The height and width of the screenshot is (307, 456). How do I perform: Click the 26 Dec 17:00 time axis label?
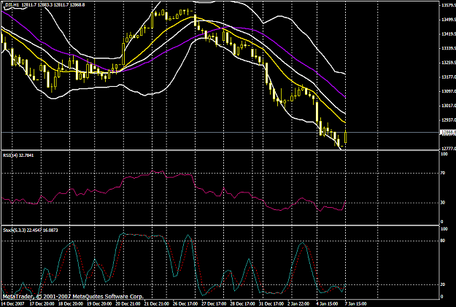click(185, 304)
